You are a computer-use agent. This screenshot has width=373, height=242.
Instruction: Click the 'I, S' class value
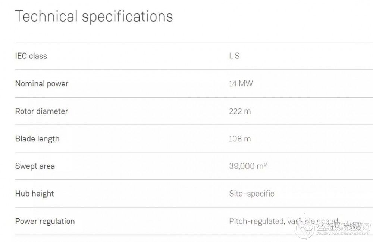pos(234,56)
